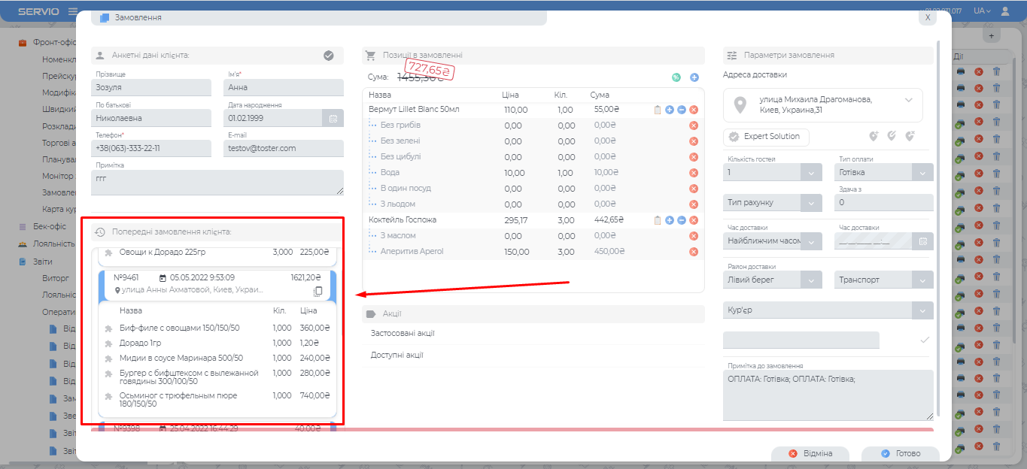
Task: Decrease quantity of Коктейль Госпожа
Action: click(x=681, y=220)
